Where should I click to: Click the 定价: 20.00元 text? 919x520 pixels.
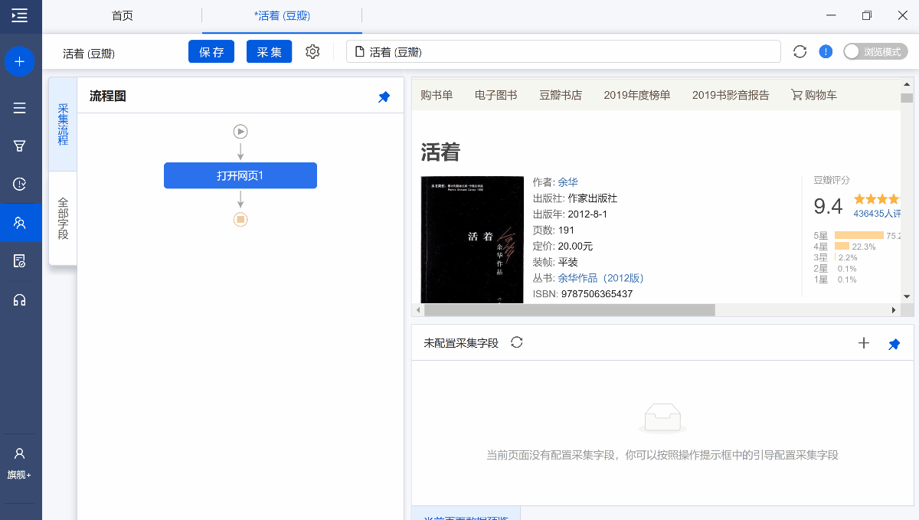coord(563,246)
